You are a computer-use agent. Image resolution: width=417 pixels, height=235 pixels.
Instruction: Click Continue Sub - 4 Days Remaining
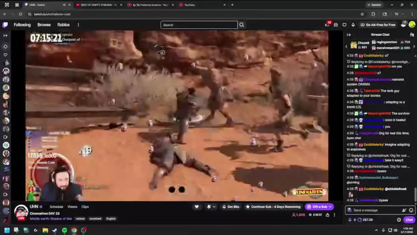point(273,207)
